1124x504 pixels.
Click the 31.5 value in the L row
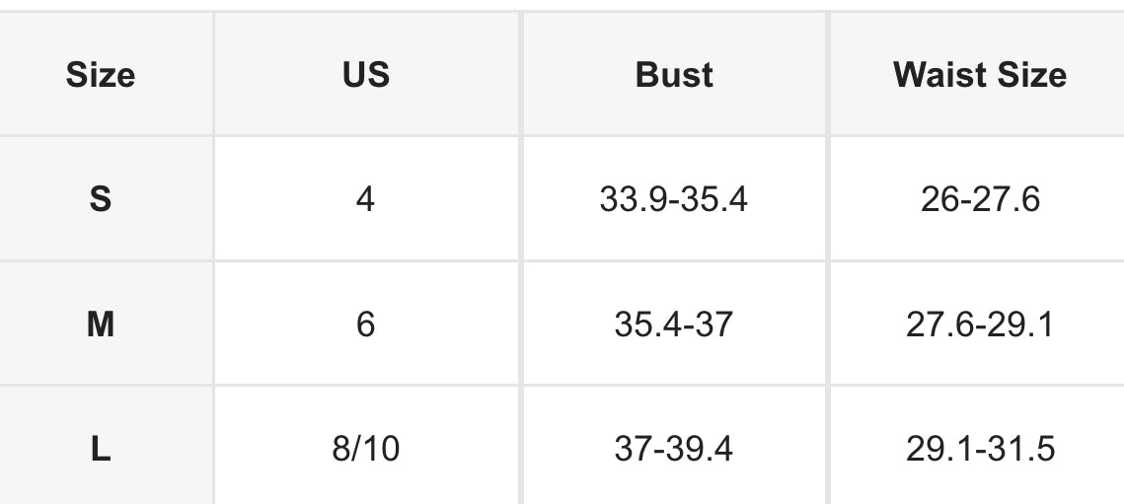click(1022, 450)
